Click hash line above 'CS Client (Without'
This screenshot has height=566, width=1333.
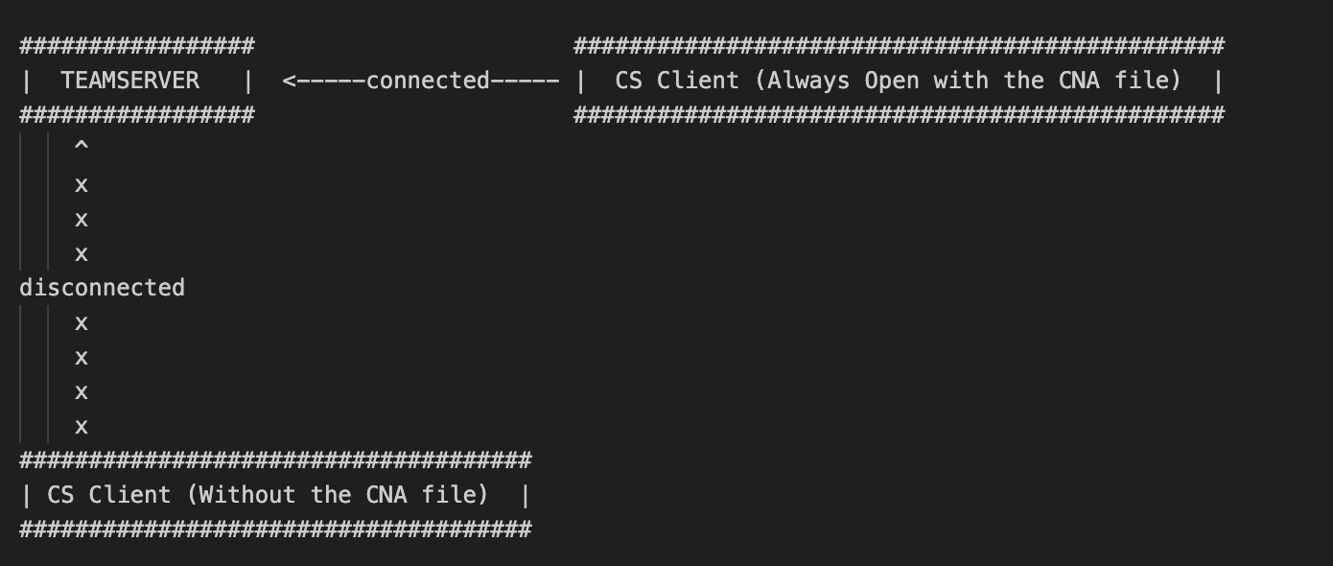tap(275, 460)
